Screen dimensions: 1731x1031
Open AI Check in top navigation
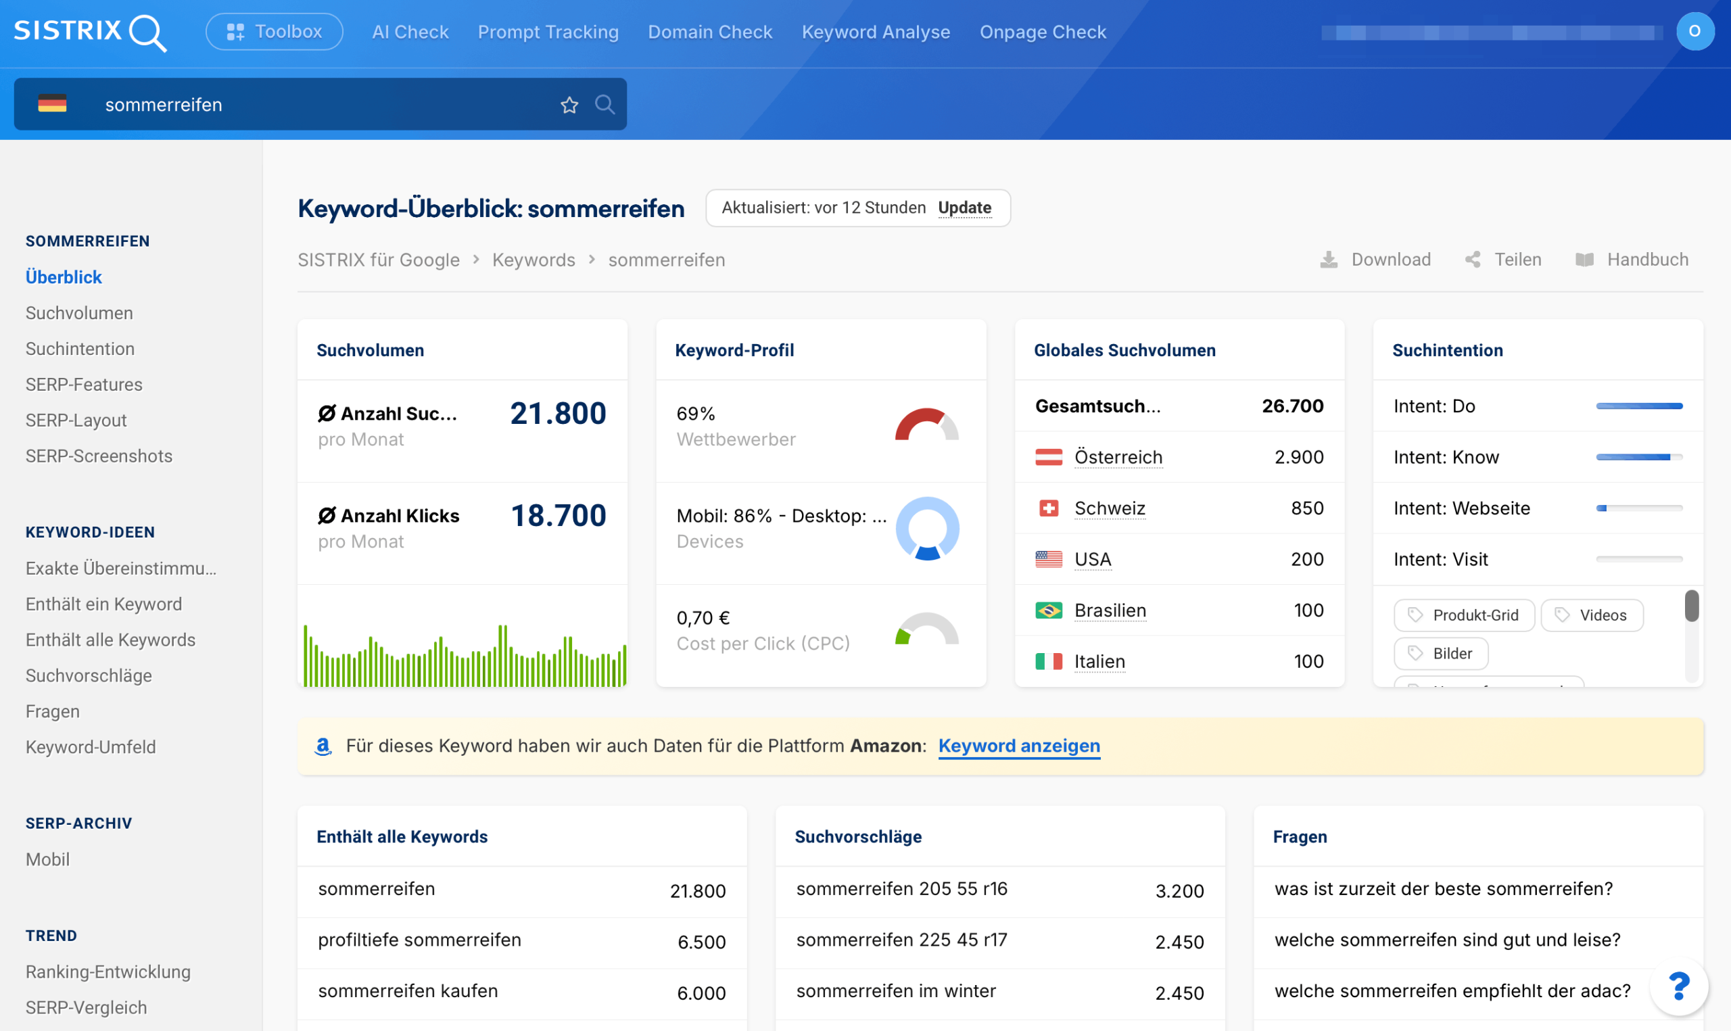[x=410, y=32]
